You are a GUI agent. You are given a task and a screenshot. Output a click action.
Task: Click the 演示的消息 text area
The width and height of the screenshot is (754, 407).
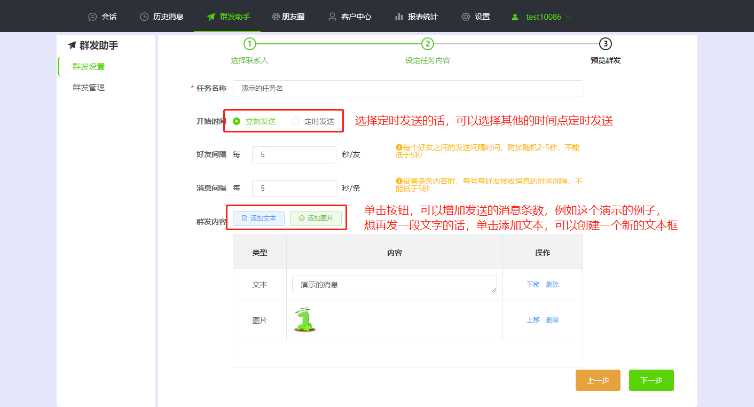coord(395,285)
